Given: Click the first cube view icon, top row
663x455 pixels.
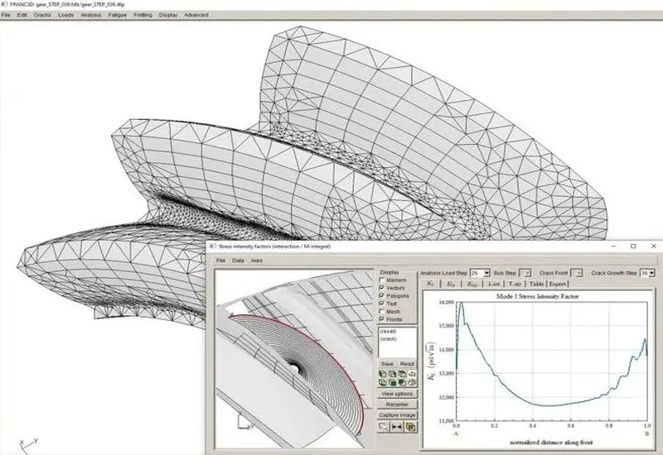Looking at the screenshot, I should coord(382,373).
